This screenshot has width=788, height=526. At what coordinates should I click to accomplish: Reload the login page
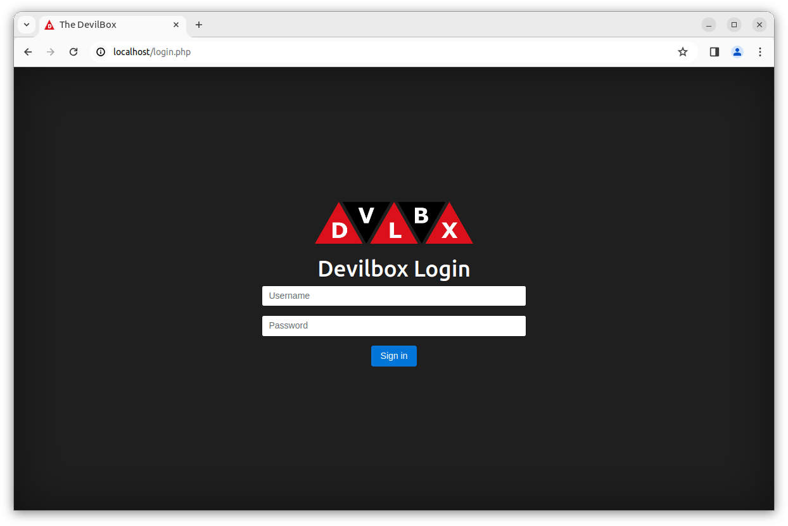73,52
